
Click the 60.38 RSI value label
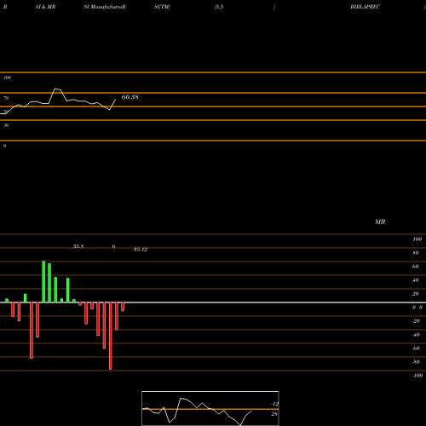pos(130,97)
